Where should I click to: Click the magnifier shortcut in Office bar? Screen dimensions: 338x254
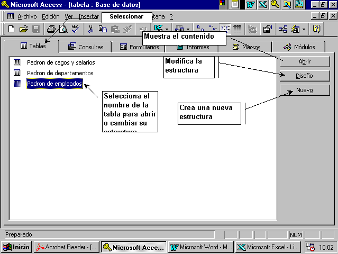(287, 4)
